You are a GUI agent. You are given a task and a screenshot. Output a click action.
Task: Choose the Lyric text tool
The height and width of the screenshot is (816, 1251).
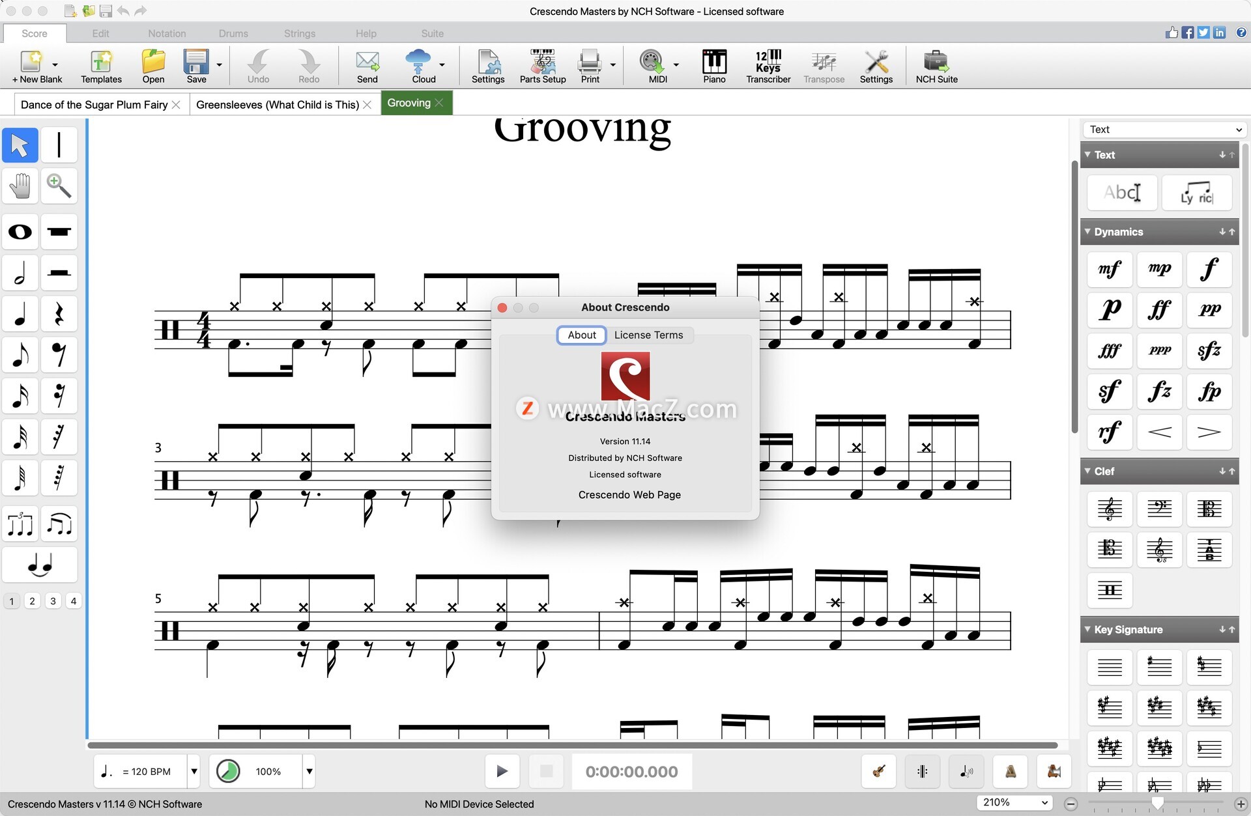coord(1197,193)
